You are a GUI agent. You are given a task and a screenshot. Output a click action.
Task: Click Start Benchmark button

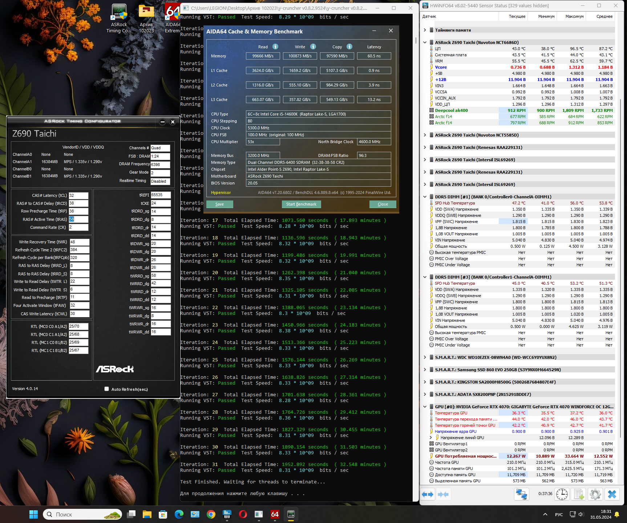tap(301, 204)
